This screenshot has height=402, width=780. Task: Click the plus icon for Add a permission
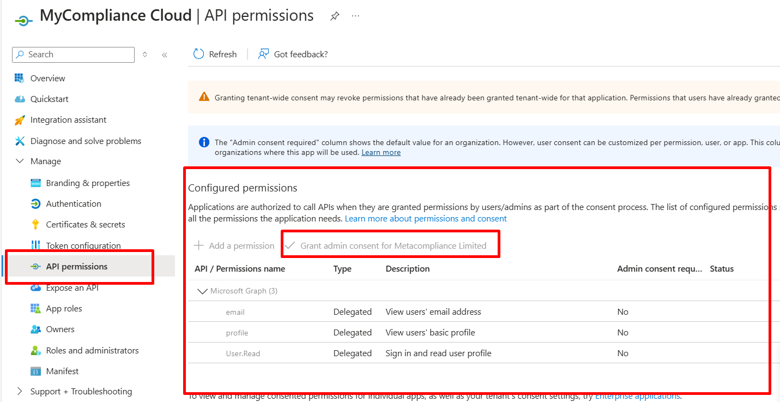(x=199, y=245)
